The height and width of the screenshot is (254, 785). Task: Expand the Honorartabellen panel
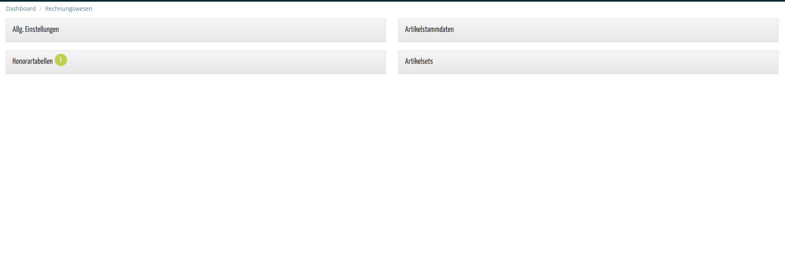coord(196,62)
